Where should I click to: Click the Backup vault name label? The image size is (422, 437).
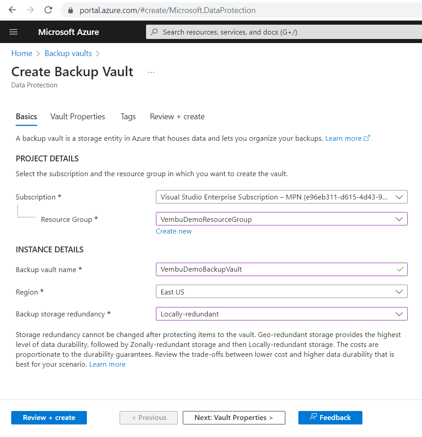click(46, 269)
